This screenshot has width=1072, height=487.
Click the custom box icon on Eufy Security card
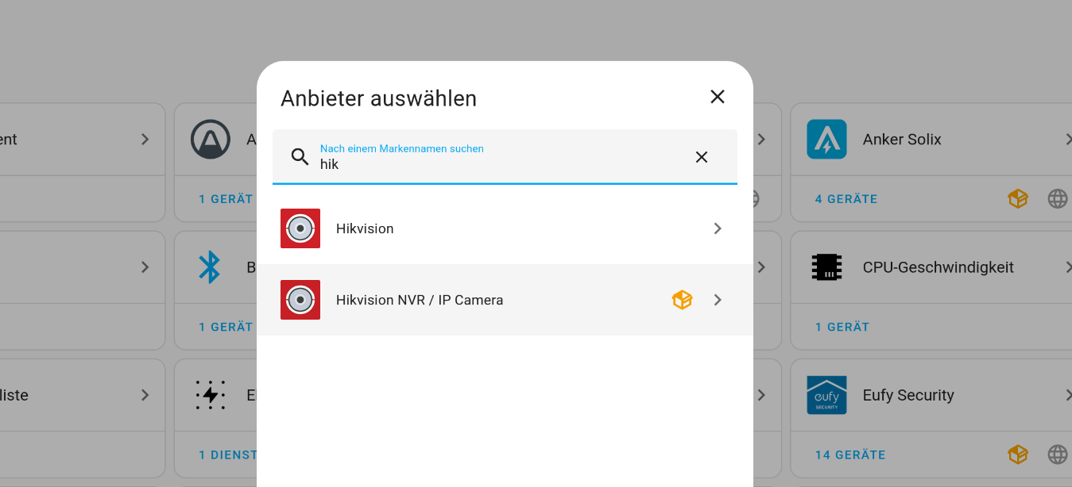[x=1018, y=454]
